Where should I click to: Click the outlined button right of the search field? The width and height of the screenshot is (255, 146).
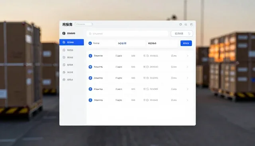[182, 34]
